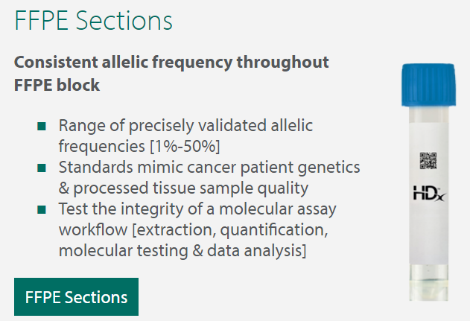The height and width of the screenshot is (321, 470).
Task: Click the bold 'FFPE block' text line
Action: click(x=57, y=84)
